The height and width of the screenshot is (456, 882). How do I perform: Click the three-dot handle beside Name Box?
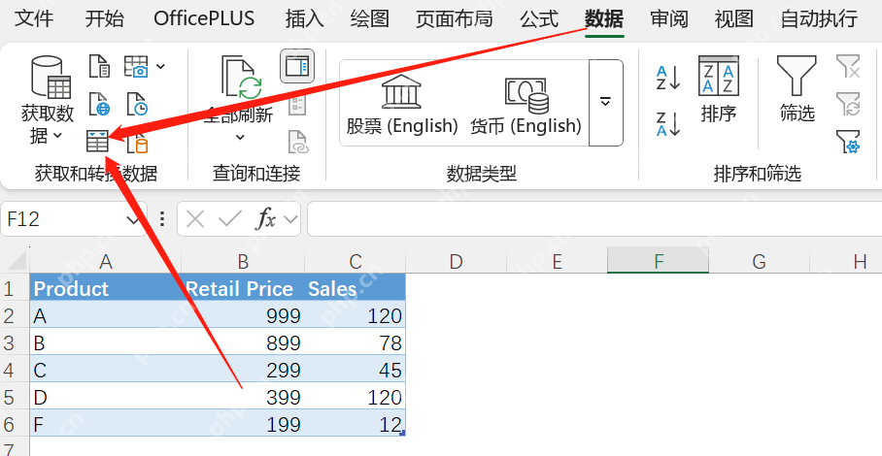point(162,219)
